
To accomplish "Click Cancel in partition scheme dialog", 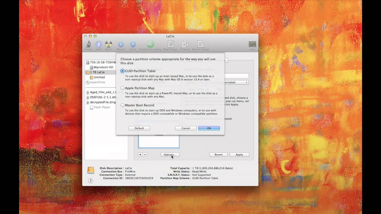I will point(185,128).
